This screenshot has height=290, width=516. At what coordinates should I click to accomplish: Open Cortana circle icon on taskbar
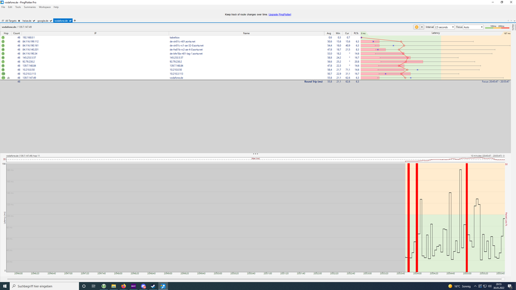pyautogui.click(x=84, y=286)
